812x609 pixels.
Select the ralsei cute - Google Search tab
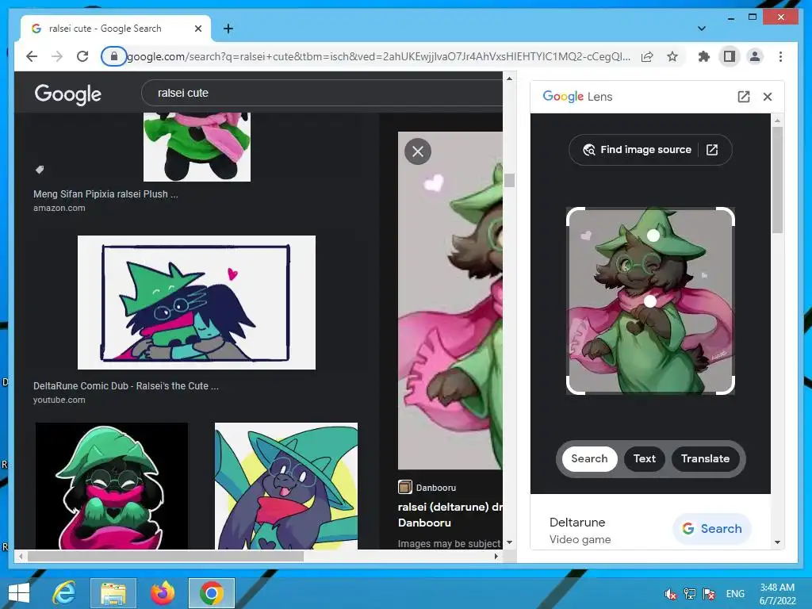click(116, 29)
